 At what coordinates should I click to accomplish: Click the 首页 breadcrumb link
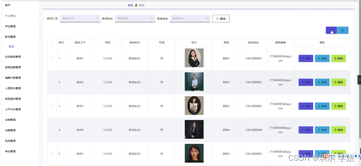[130, 5]
